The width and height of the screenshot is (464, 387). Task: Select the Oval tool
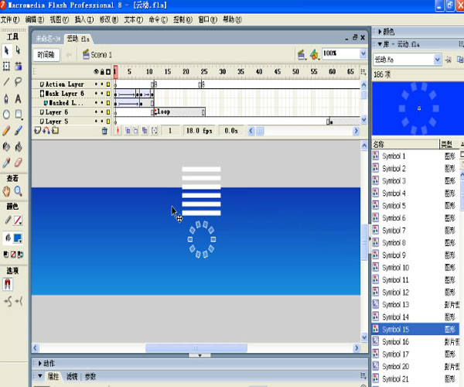[6, 115]
